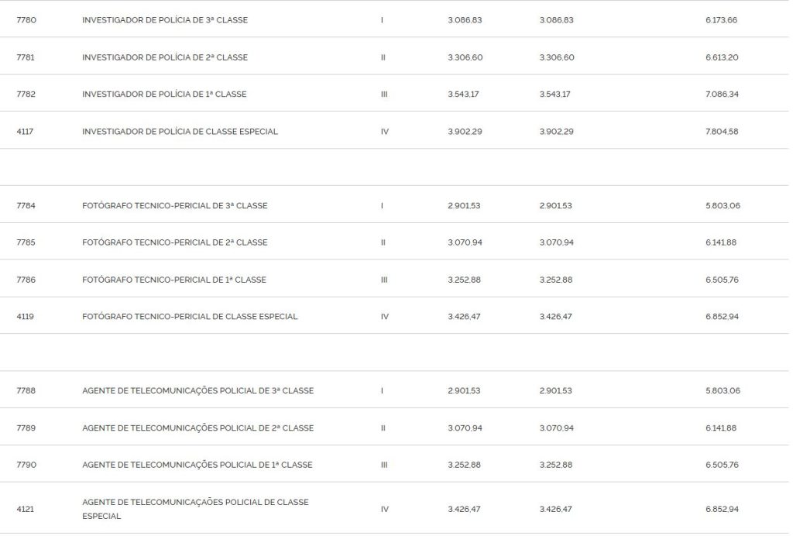Select 'Investigador de Polícia de 2ª Classe' text
This screenshot has width=793, height=536.
pos(165,57)
